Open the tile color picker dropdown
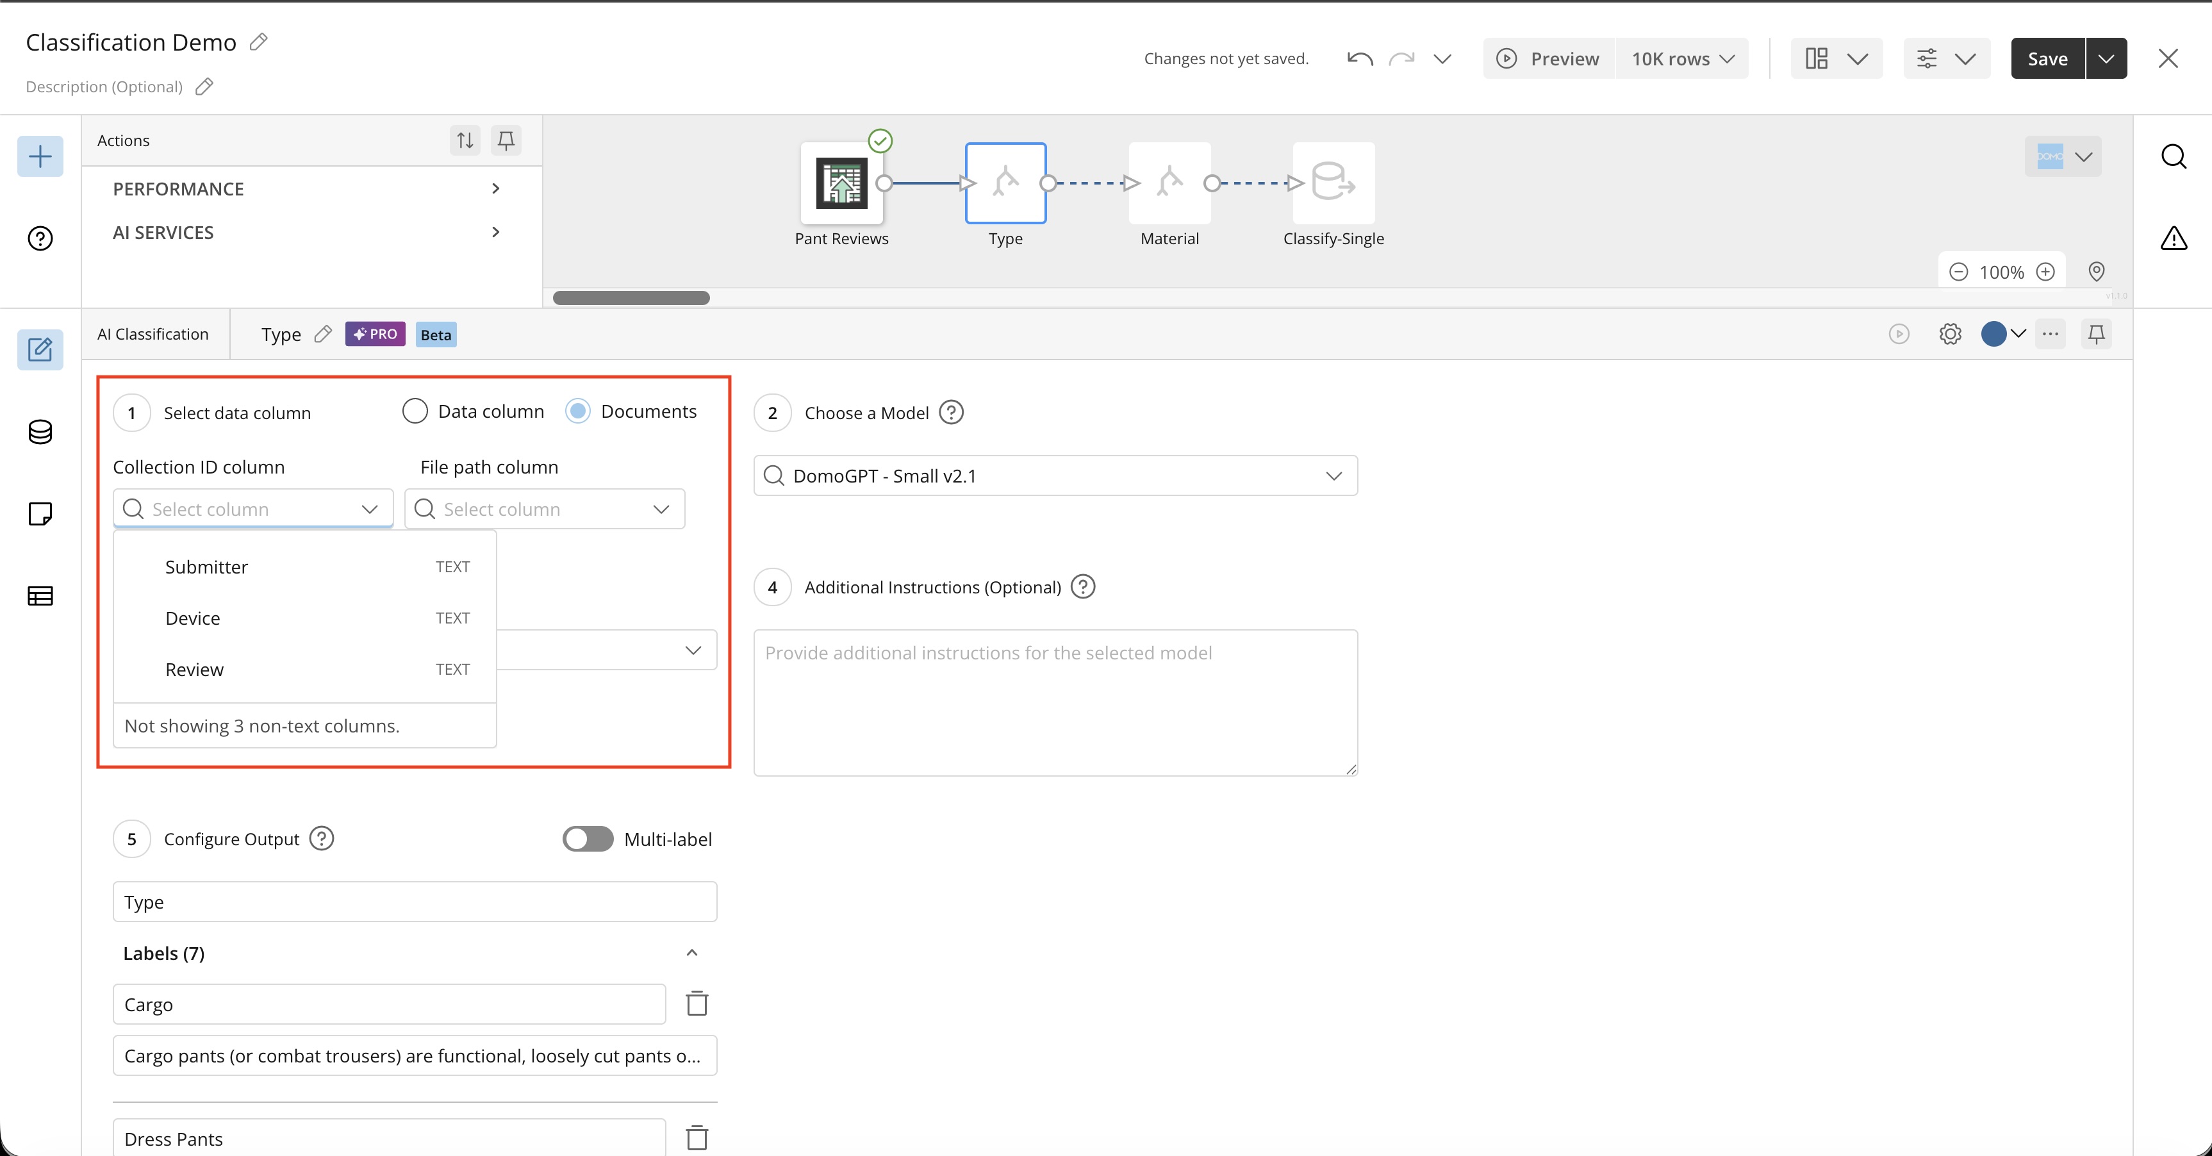2212x1156 pixels. click(x=2003, y=334)
